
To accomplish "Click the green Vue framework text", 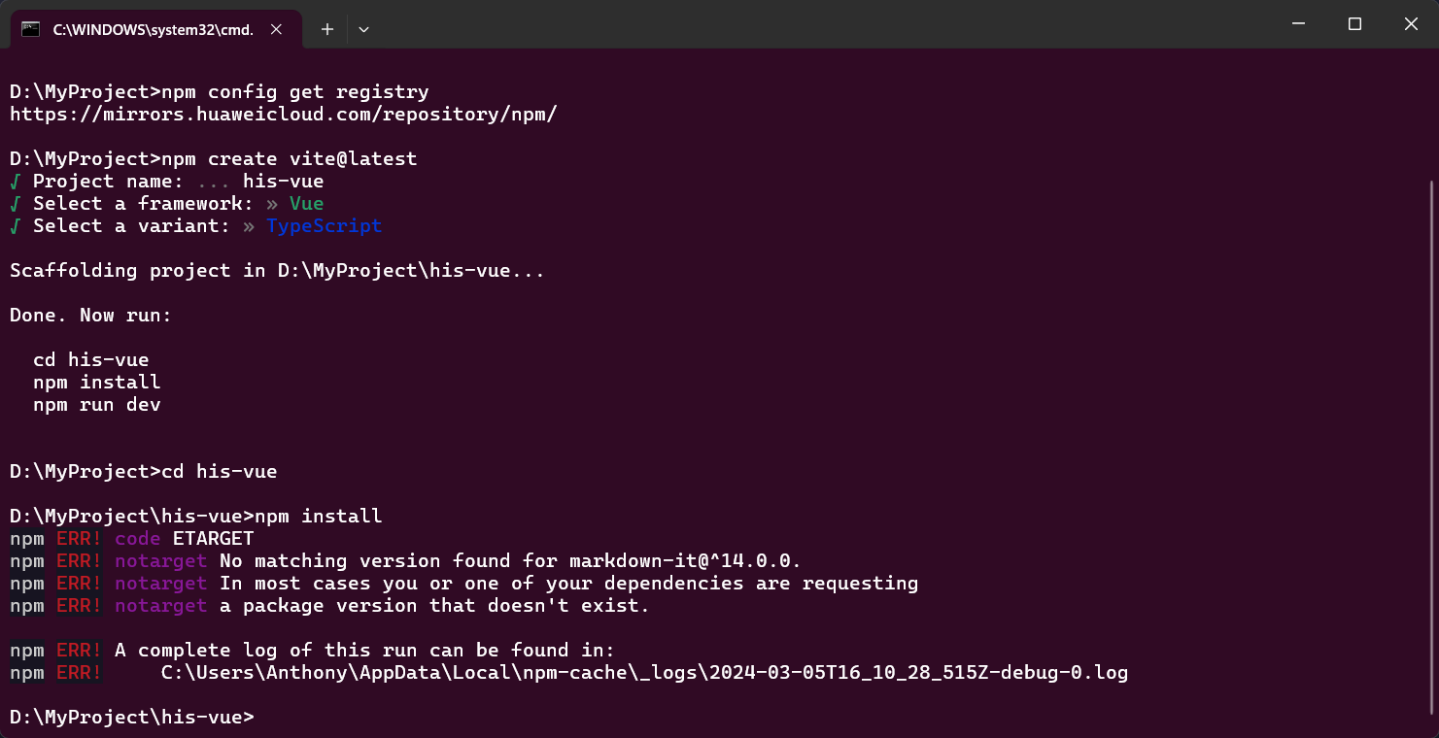I will coord(307,204).
